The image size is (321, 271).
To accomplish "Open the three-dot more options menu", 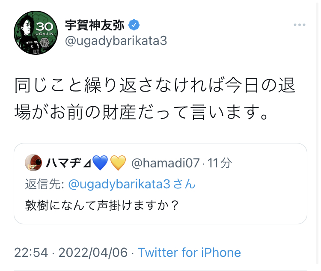I will [x=299, y=25].
